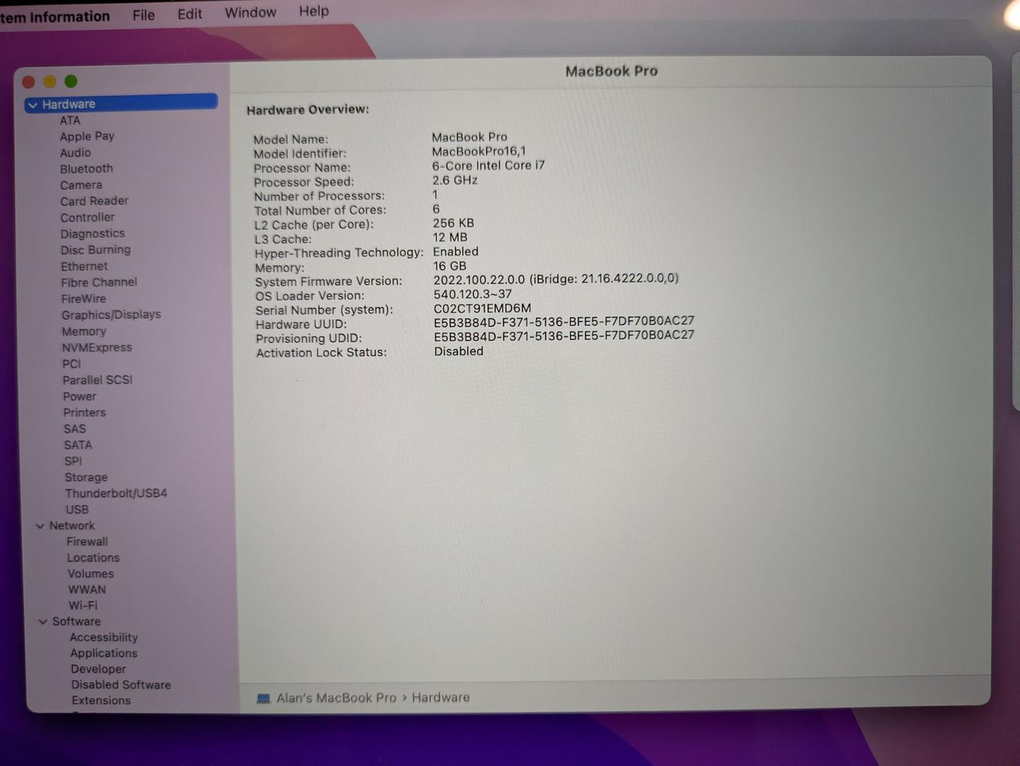Open the Window menu

(x=250, y=12)
